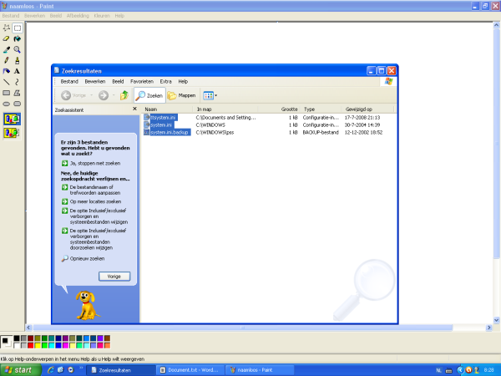Choose the orange palette swatch
Screen dimensions: 501x376
pos(107,345)
